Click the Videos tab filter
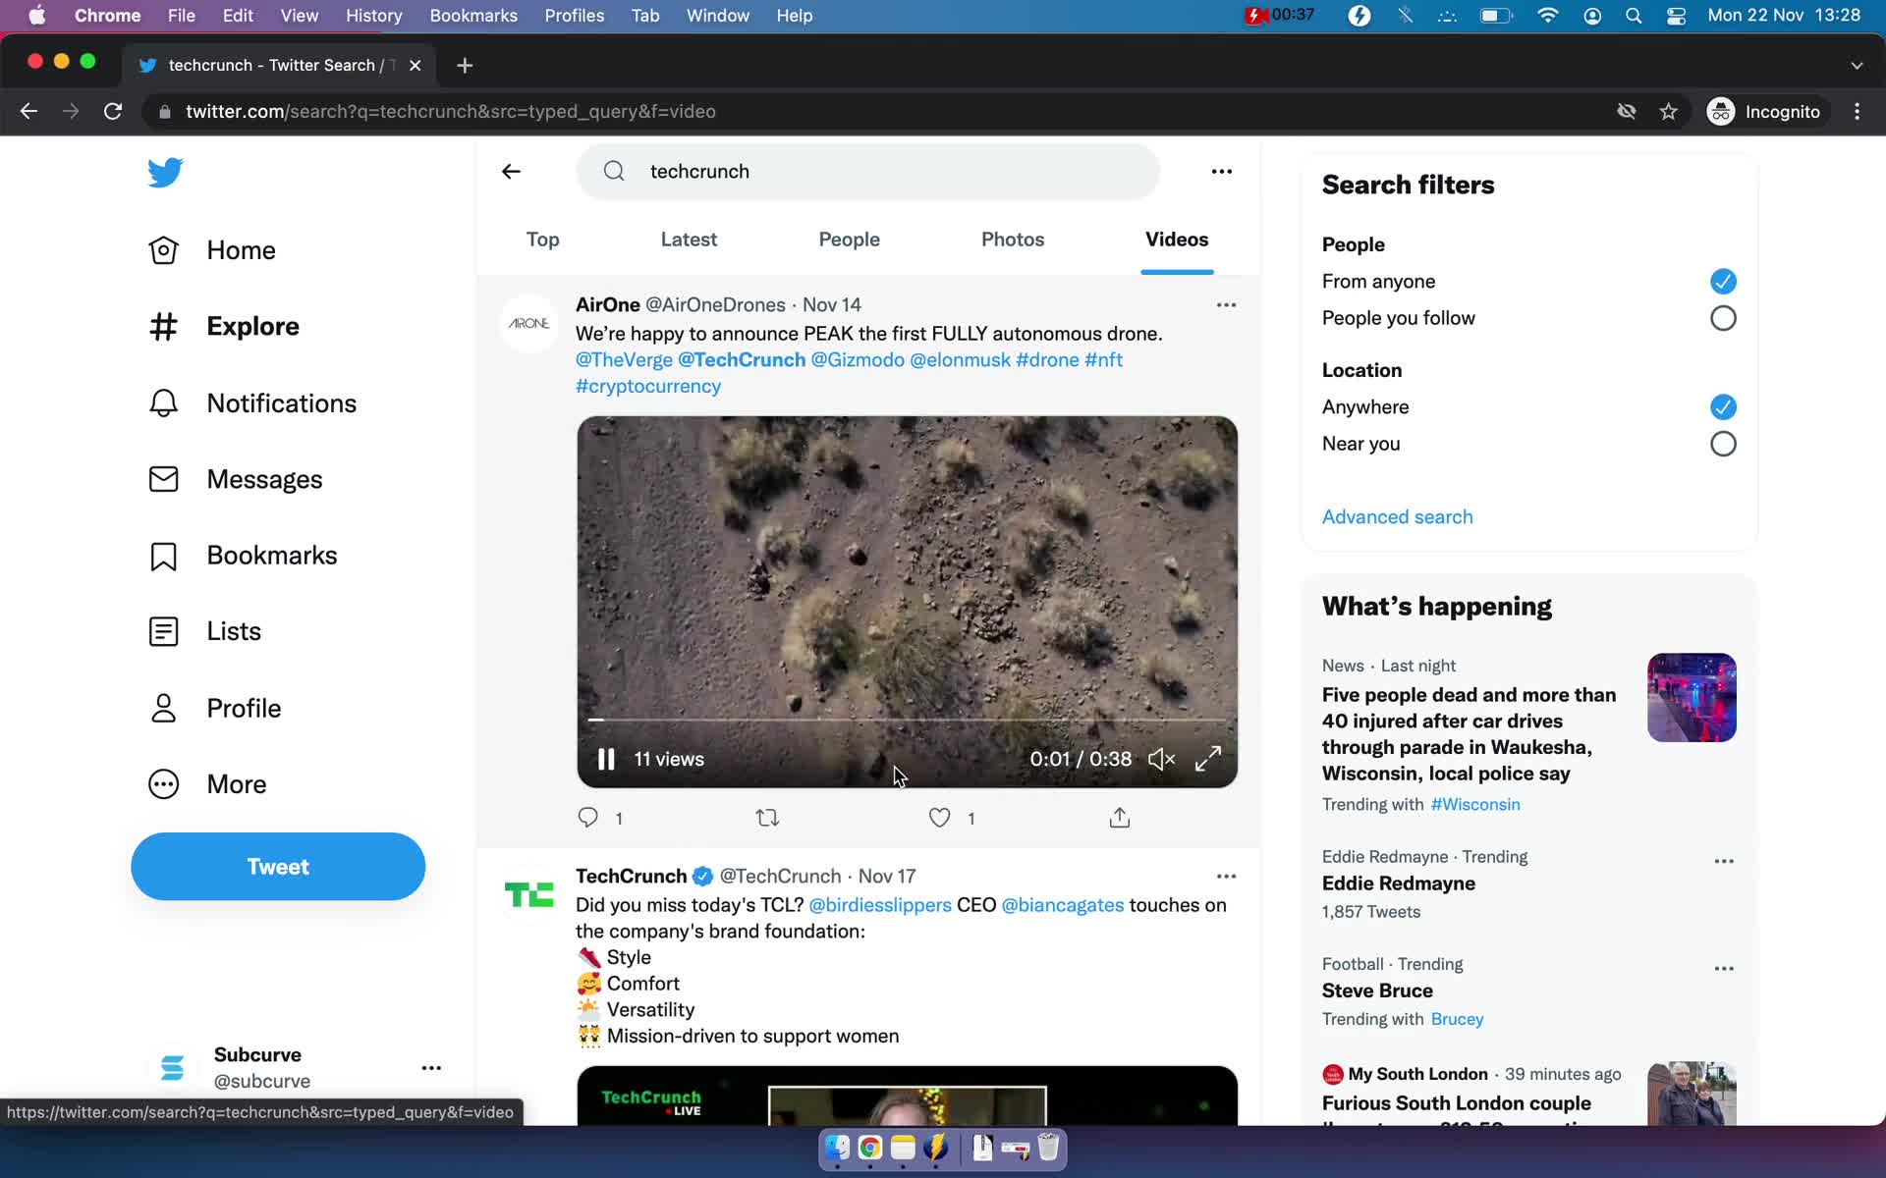 pyautogui.click(x=1176, y=238)
